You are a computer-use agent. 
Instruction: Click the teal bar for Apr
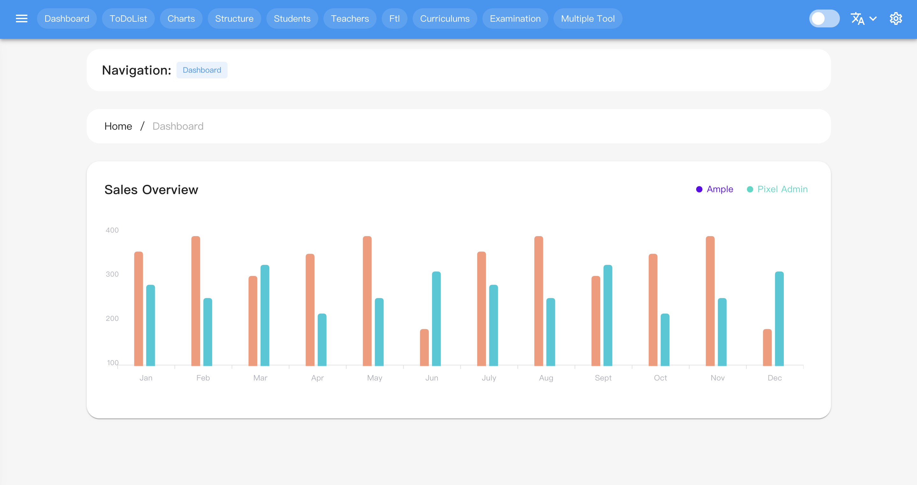[x=322, y=340]
